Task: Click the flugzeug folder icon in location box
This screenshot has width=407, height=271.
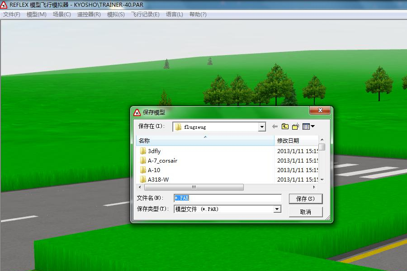Action: tap(178, 127)
